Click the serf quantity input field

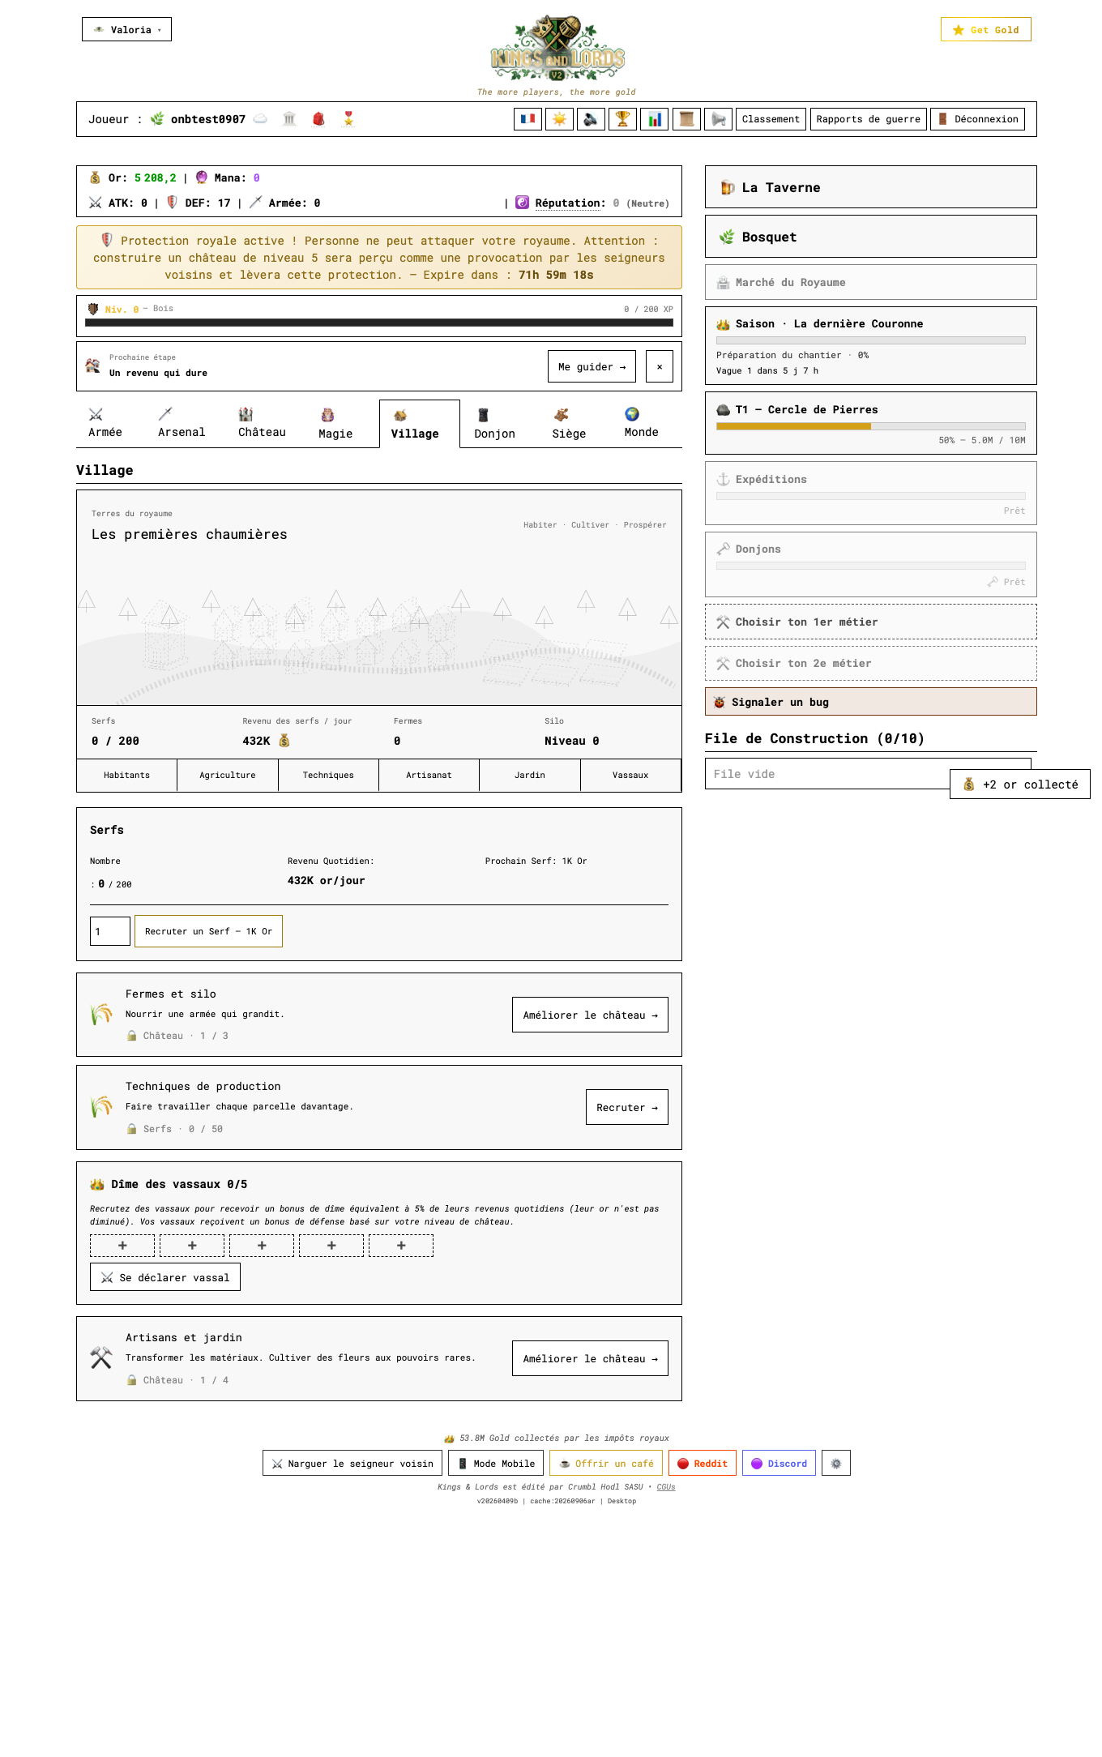[110, 931]
